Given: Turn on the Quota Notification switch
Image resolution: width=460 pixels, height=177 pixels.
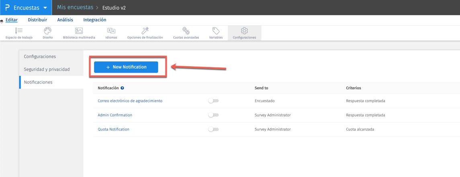Looking at the screenshot, I should pos(213,129).
